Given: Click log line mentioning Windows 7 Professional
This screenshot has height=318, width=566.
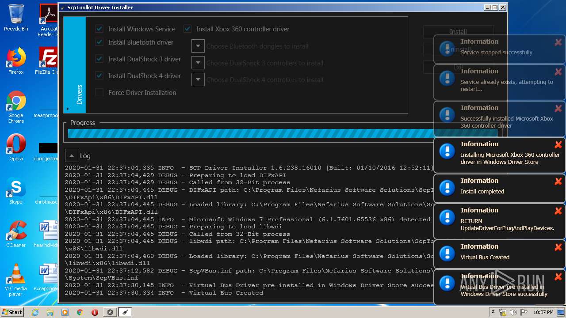Looking at the screenshot, I should [248, 220].
